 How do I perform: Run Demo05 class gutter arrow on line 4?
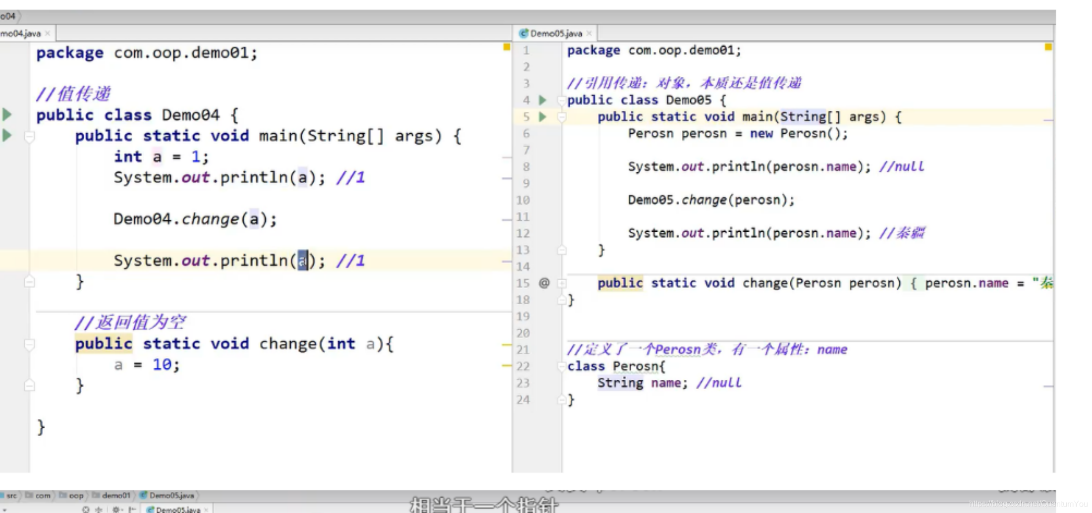point(543,100)
